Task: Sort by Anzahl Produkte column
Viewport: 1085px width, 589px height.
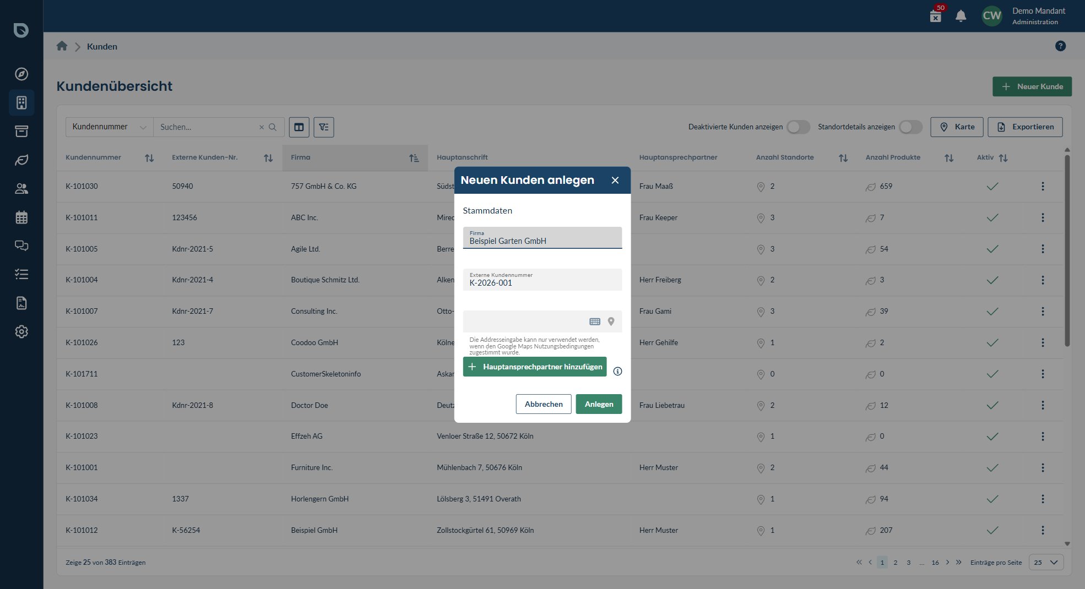Action: (x=949, y=158)
